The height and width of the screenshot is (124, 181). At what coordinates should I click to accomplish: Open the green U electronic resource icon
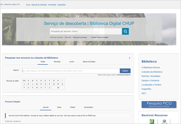[152, 121]
